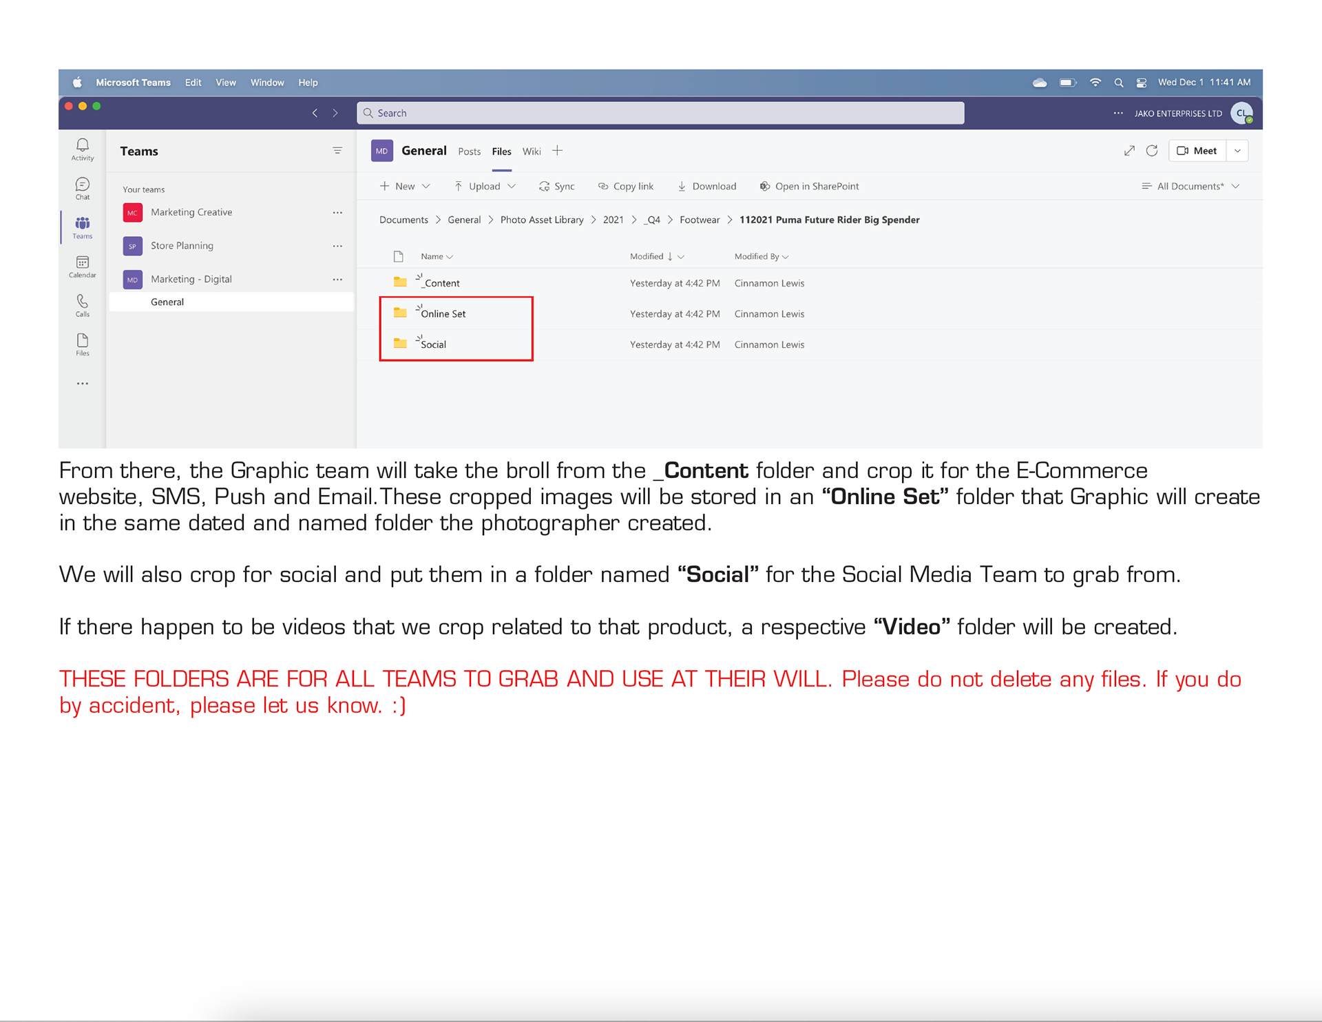Select the Marketing - Digital team

pyautogui.click(x=191, y=280)
